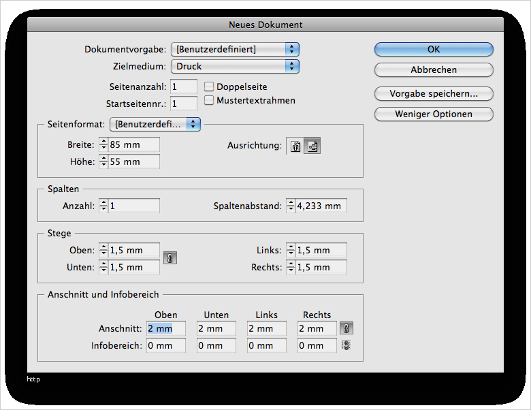Click the Anschnitt Oben input field
The width and height of the screenshot is (531, 410).
165,328
